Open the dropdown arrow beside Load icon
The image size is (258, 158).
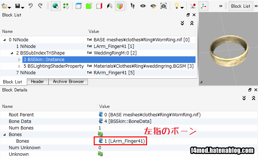pos(10,8)
